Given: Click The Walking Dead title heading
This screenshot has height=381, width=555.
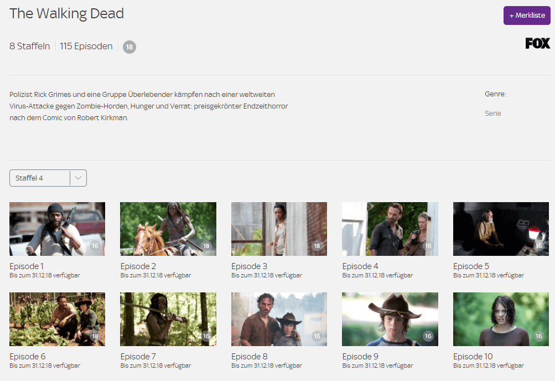Looking at the screenshot, I should click(x=66, y=13).
